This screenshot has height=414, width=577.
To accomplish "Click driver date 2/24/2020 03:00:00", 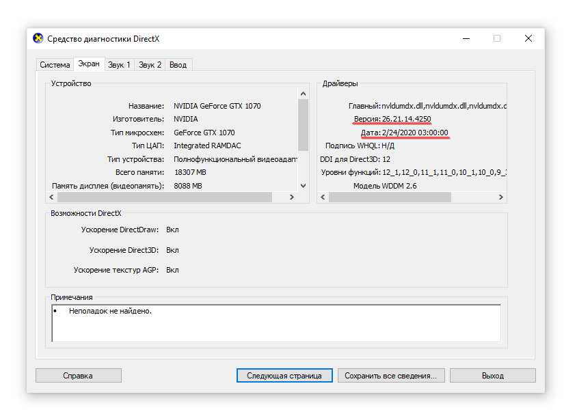I will click(x=415, y=133).
